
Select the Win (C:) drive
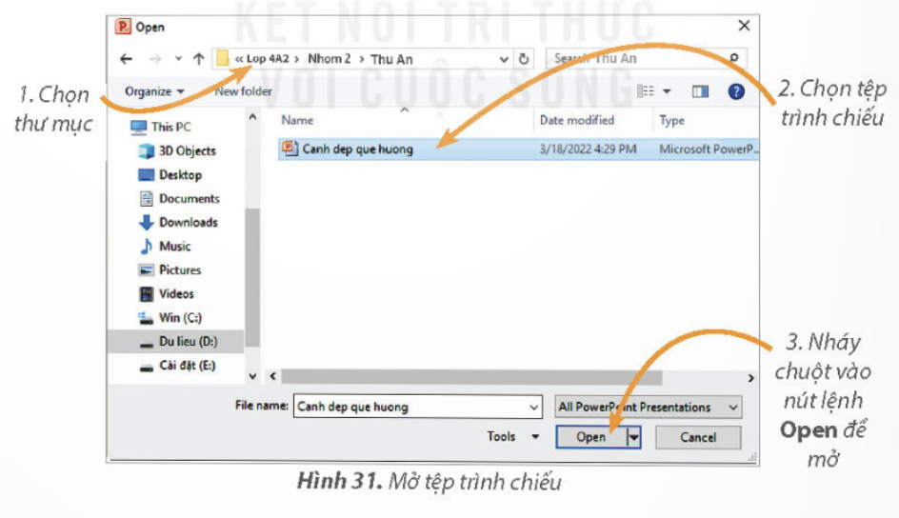click(180, 317)
